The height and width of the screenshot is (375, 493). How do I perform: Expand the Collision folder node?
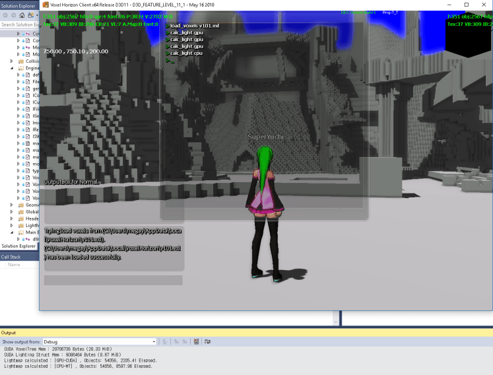(x=12, y=61)
